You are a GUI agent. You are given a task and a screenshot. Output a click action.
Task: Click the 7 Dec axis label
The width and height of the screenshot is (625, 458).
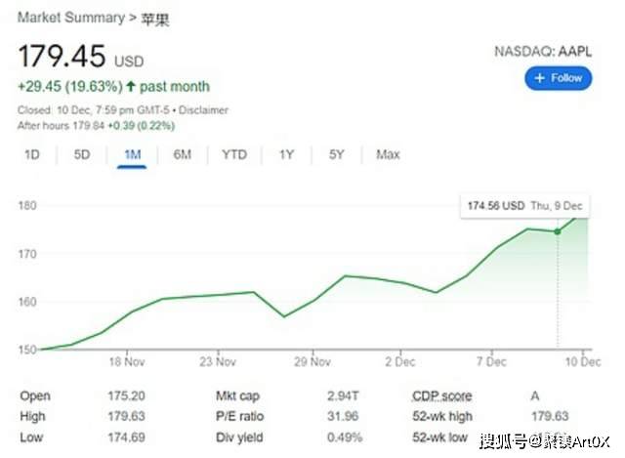[491, 362]
